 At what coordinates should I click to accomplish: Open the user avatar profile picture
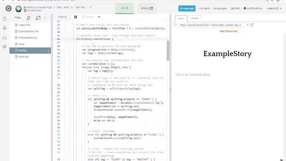point(18,8)
